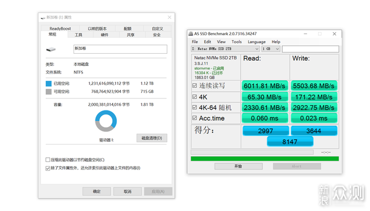Screen dimensions: 370x211
Task: Click the 0.023 ms write access time
Action: tap(313, 119)
